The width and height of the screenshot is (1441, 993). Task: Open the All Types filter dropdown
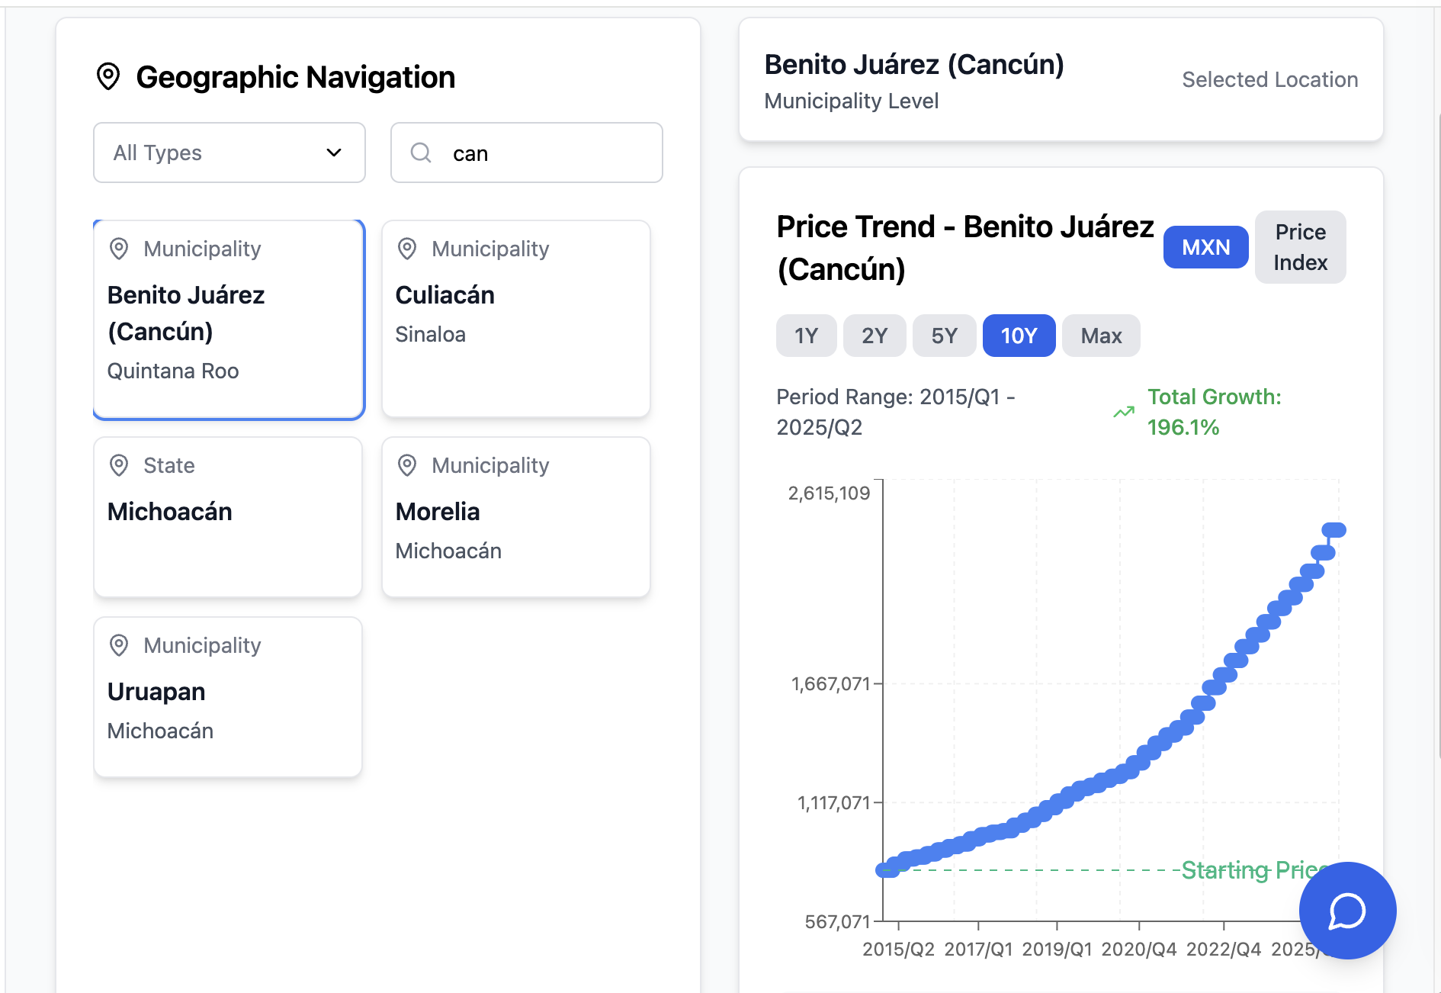[229, 153]
